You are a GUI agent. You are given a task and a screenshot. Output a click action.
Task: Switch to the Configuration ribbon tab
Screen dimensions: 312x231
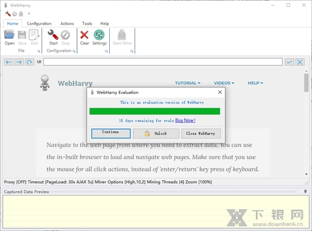[x=39, y=23]
